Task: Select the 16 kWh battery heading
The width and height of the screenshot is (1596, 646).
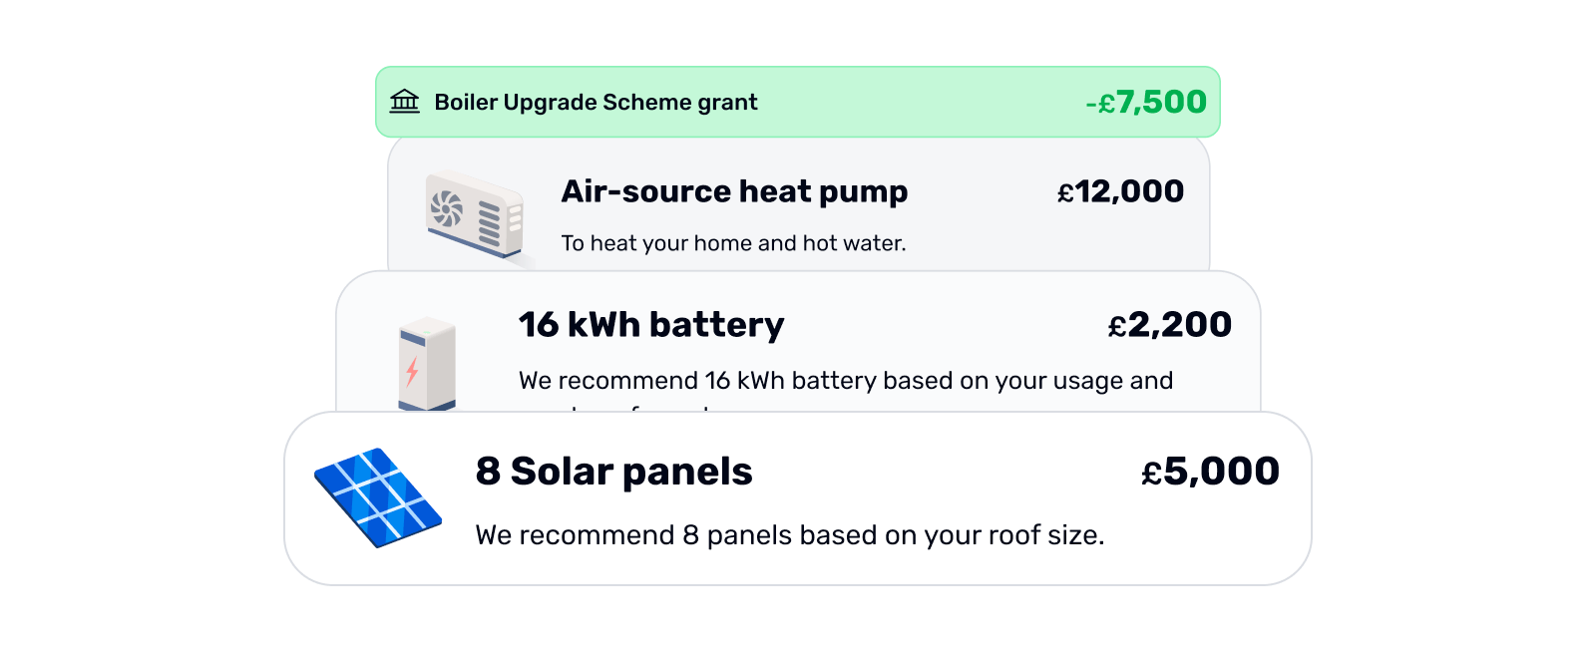Action: point(651,325)
